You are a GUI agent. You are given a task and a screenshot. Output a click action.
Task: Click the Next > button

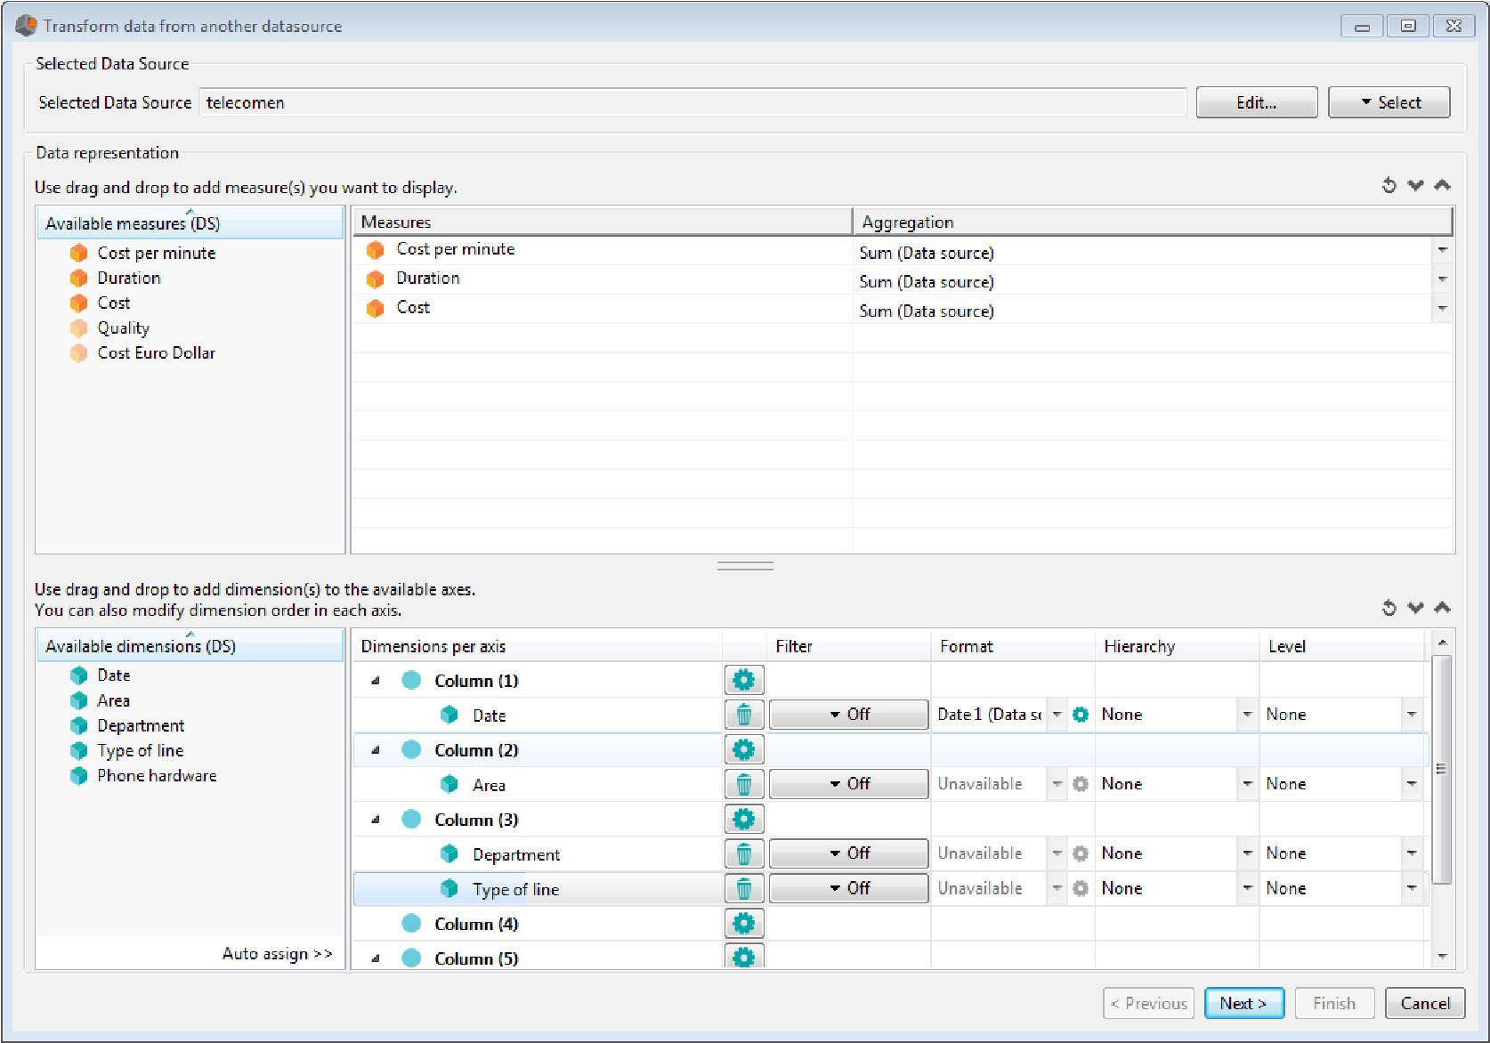(1243, 1003)
